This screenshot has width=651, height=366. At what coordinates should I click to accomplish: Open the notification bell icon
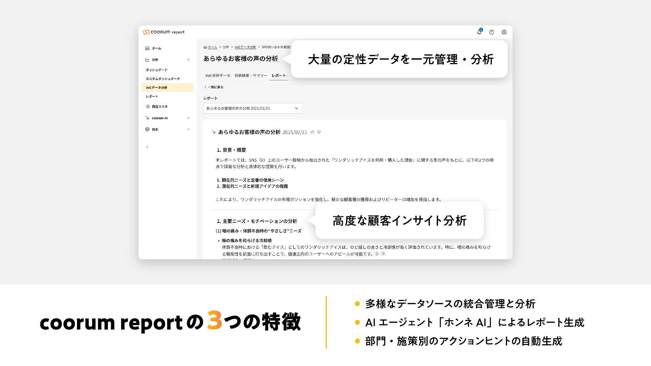[479, 32]
